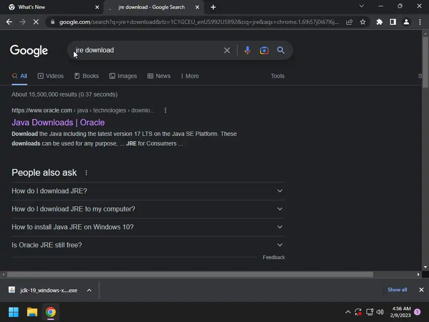Stop loading the page
This screenshot has width=429, height=322.
coord(36,22)
